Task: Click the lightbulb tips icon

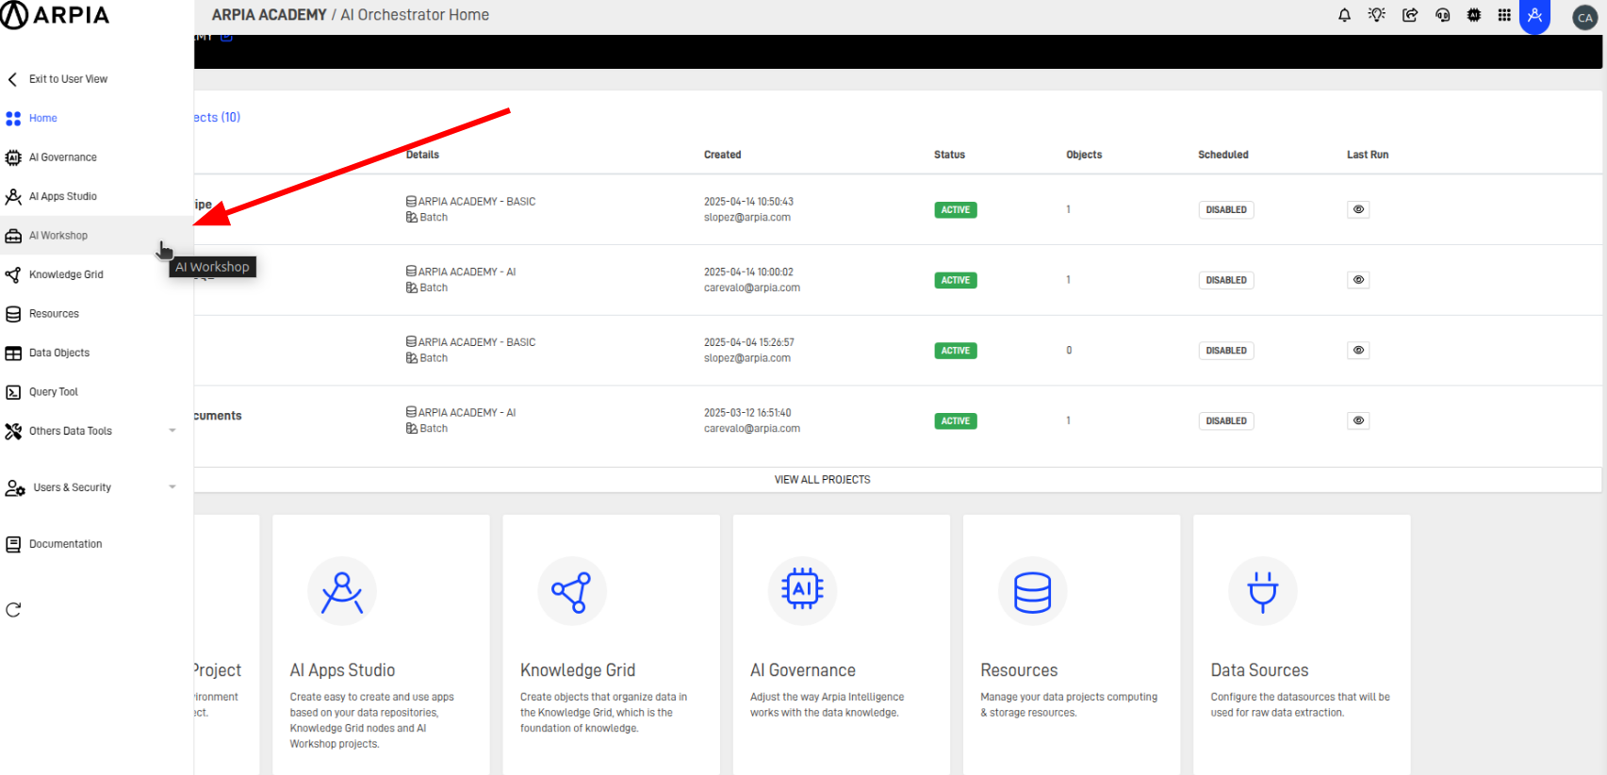Action: click(x=1377, y=15)
